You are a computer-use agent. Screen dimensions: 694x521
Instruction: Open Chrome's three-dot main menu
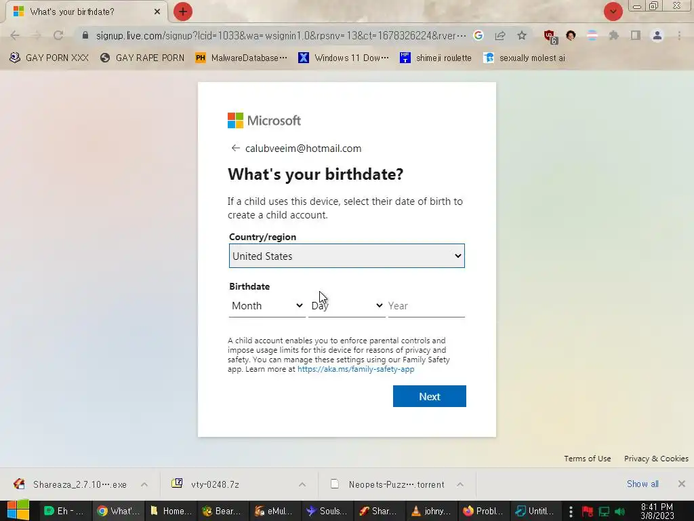point(679,35)
